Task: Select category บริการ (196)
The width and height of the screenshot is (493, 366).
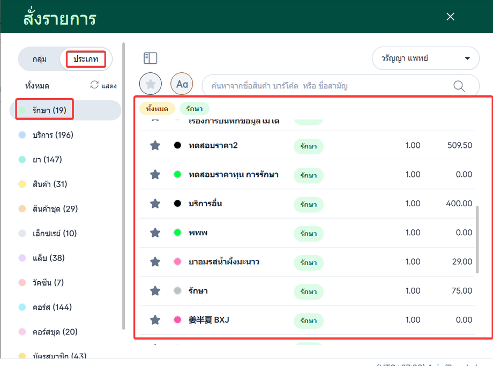Action: coord(53,135)
